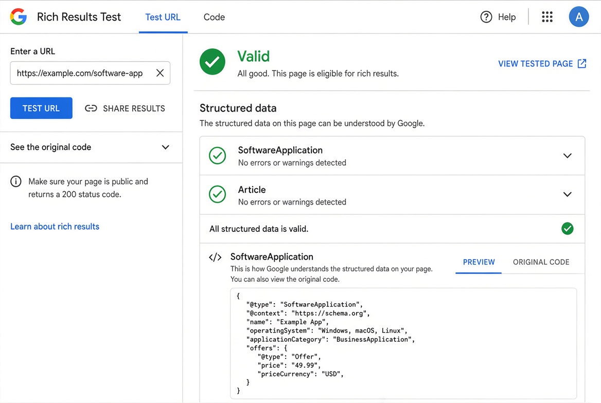Screen dimensions: 601x403
Task: Switch to the Test URL tab
Action: 163,17
